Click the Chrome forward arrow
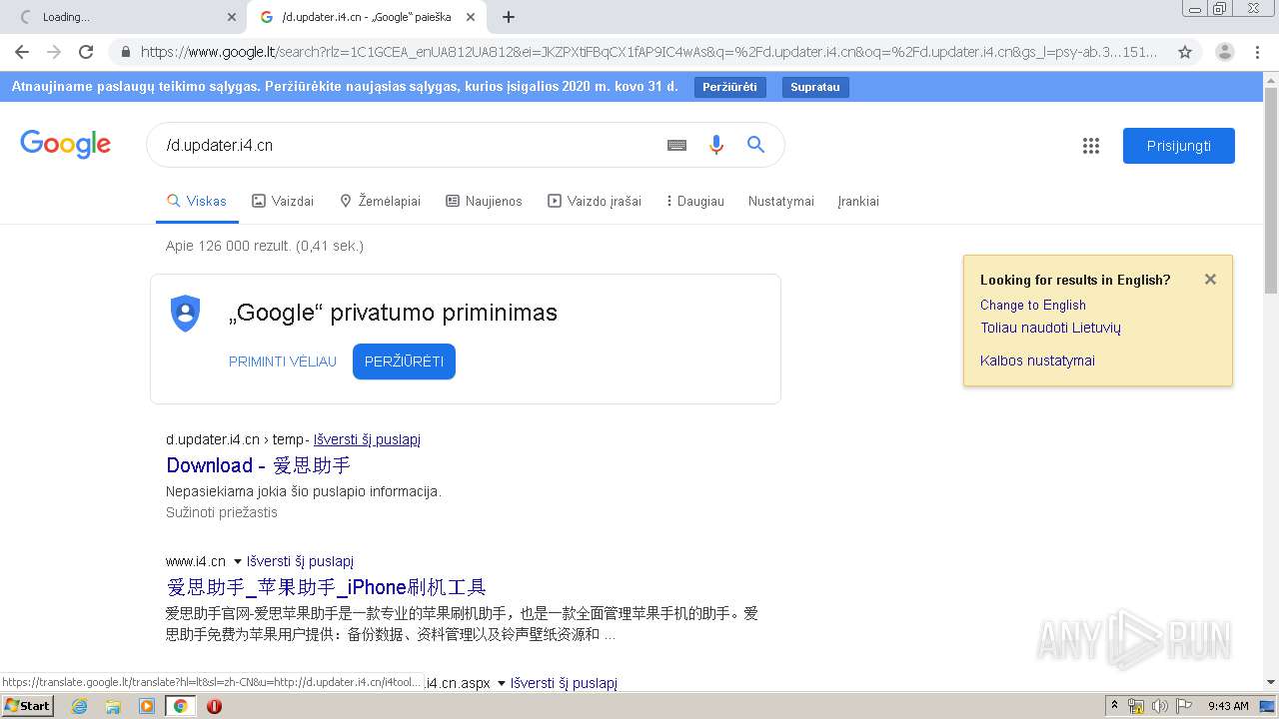The width and height of the screenshot is (1279, 719). click(x=54, y=52)
